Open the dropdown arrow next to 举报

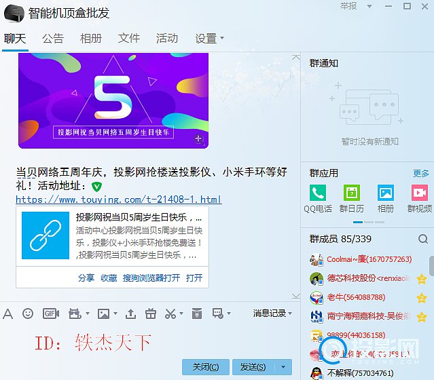(369, 6)
